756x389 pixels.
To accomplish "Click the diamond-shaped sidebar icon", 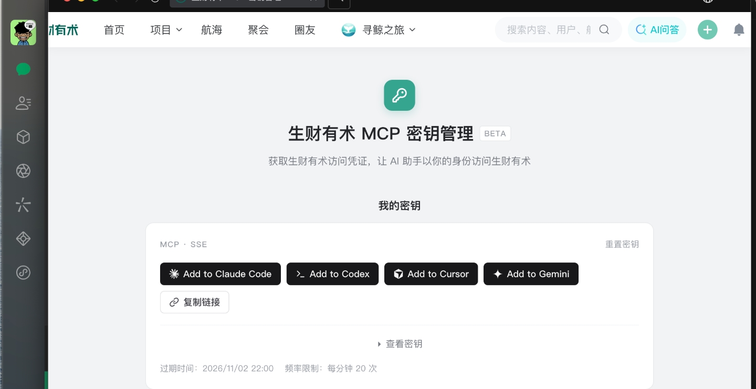I will point(23,239).
